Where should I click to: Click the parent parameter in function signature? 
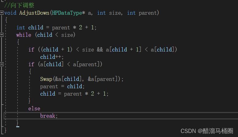point(148,13)
